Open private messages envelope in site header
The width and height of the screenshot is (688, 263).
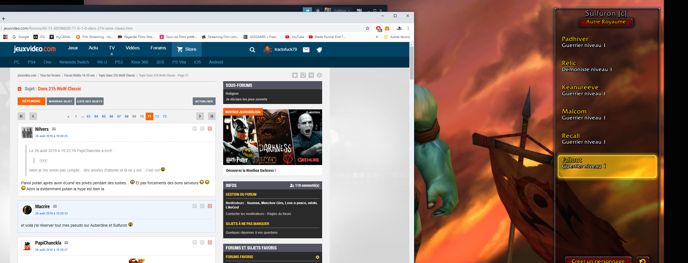(x=306, y=50)
